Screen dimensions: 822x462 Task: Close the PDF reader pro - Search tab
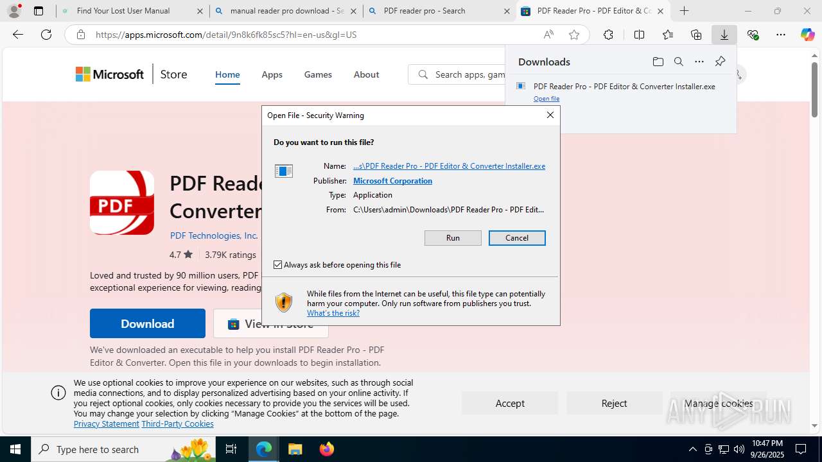point(507,11)
